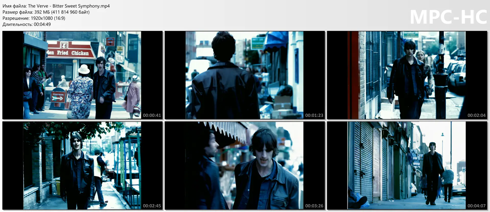Click the thumbnail frame at 00:02:04
490x212 pixels.
[x=407, y=75]
